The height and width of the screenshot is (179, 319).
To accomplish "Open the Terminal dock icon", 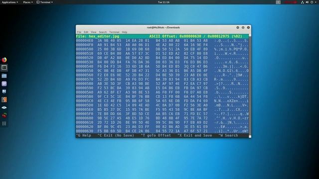I will click(x=4, y=68).
